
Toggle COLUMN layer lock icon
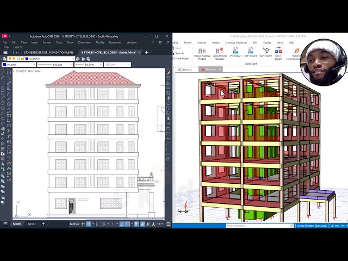point(22,59)
